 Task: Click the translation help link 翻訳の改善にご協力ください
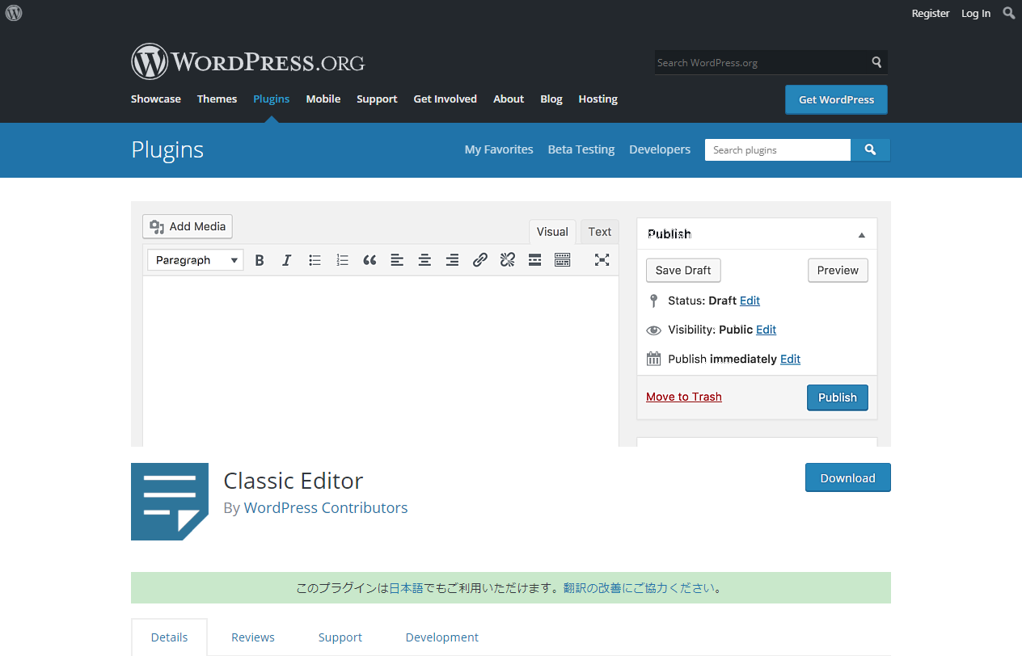[639, 588]
